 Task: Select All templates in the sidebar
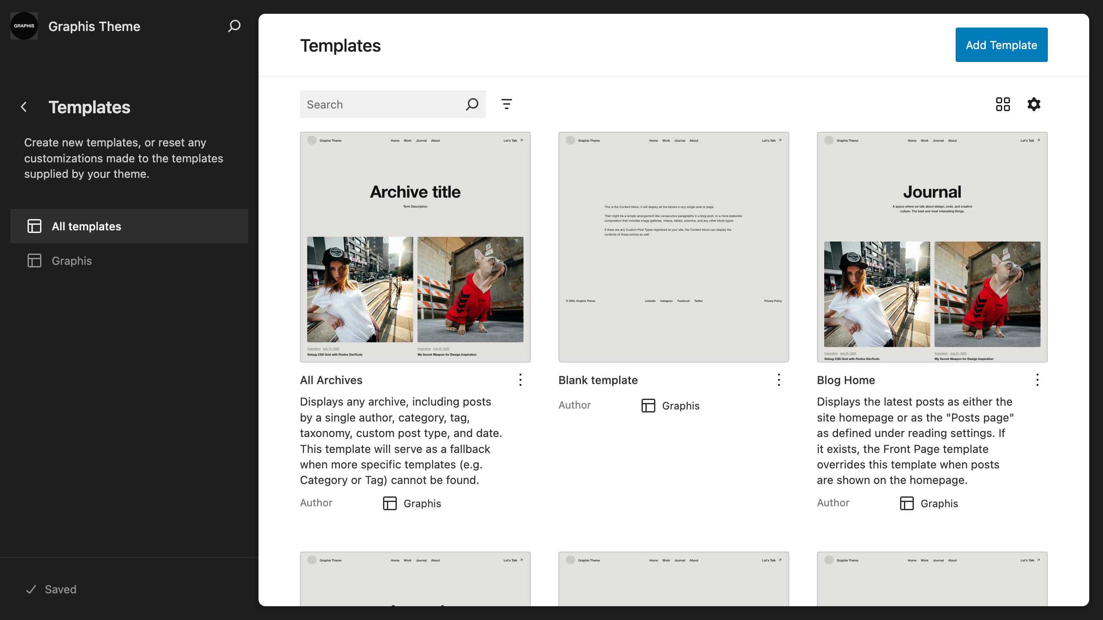tap(129, 226)
